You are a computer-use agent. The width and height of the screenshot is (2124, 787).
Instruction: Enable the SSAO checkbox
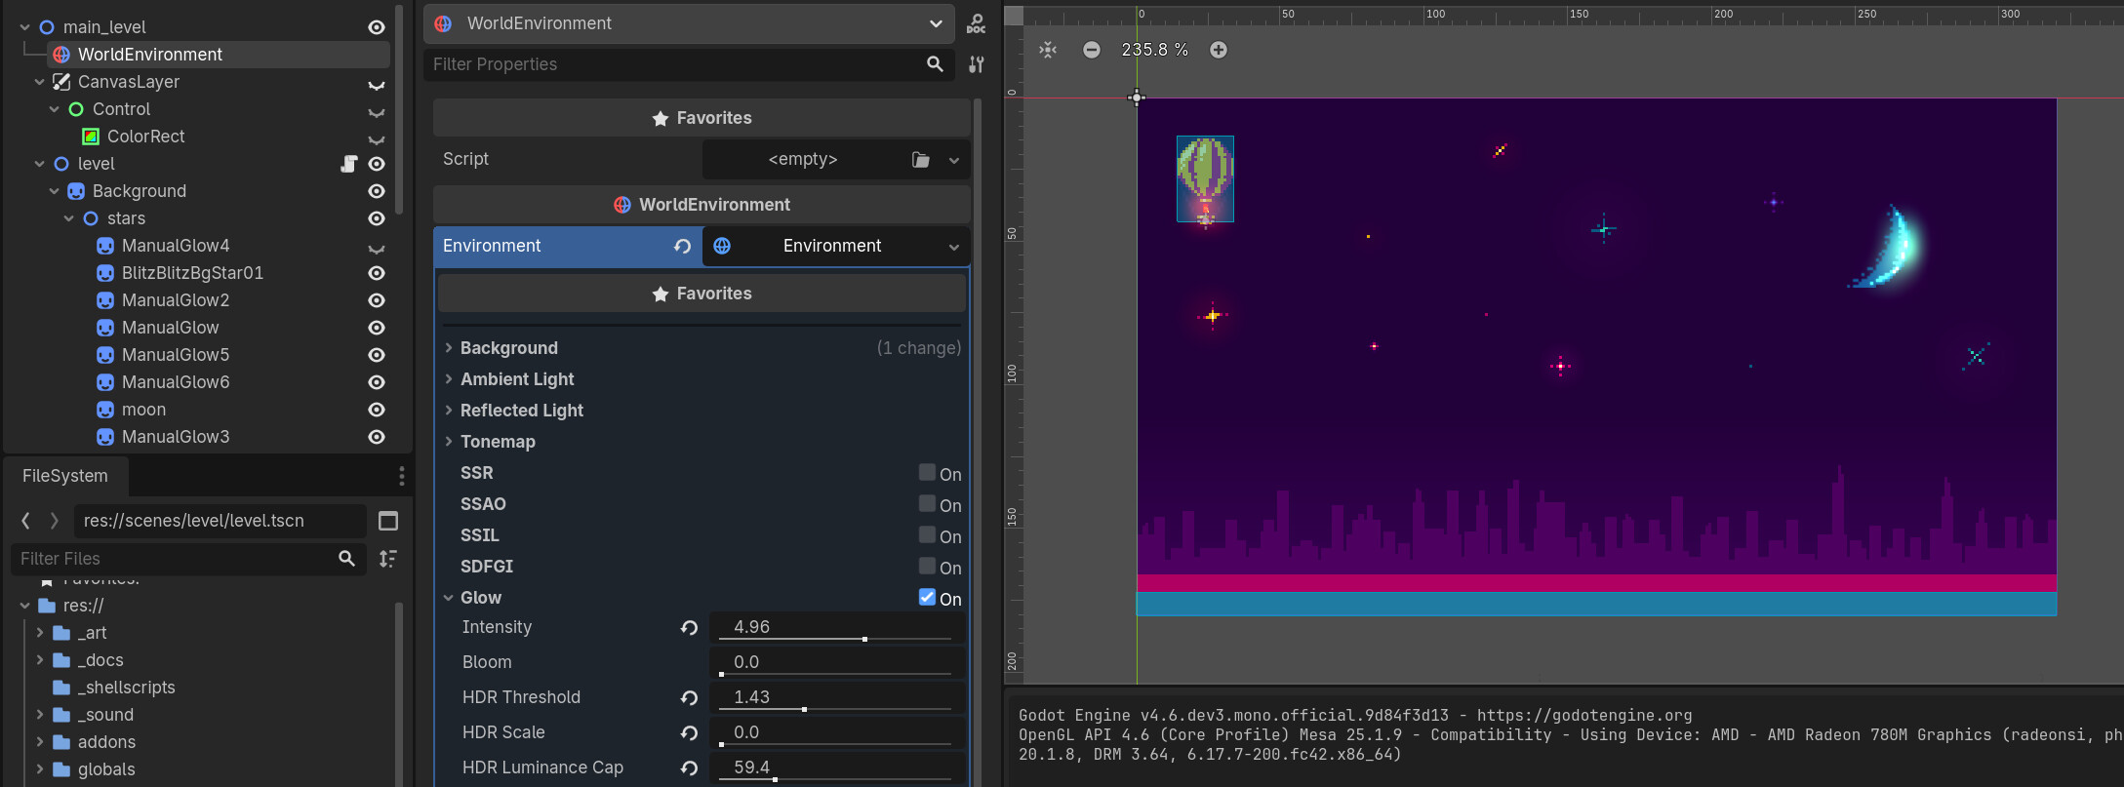click(927, 504)
